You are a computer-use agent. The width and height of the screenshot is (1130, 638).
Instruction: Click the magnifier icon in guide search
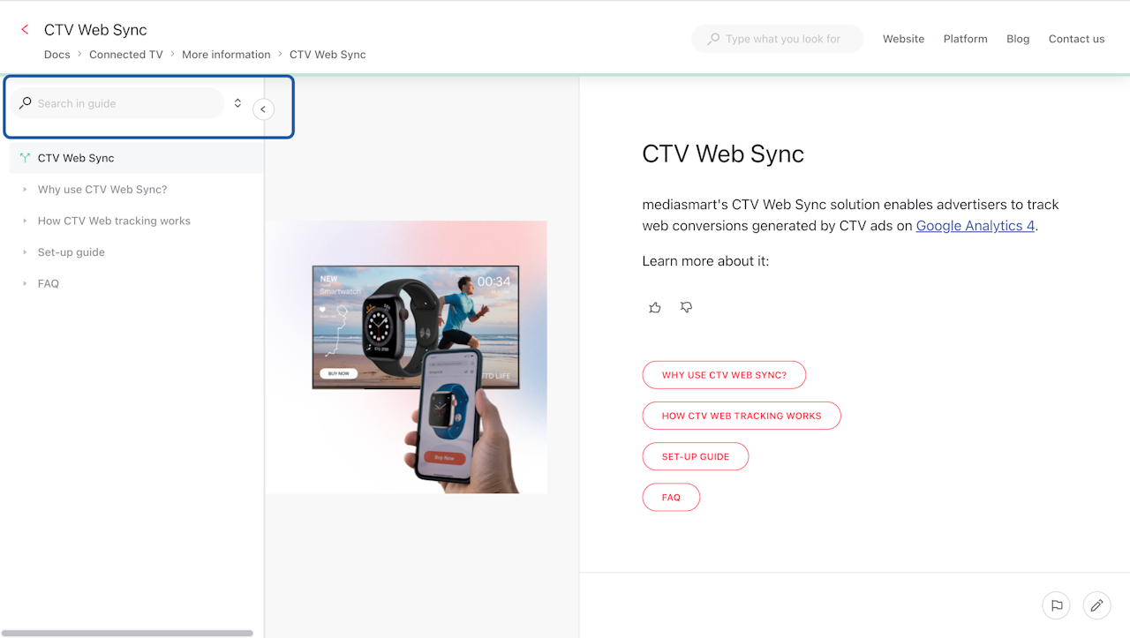pos(26,103)
